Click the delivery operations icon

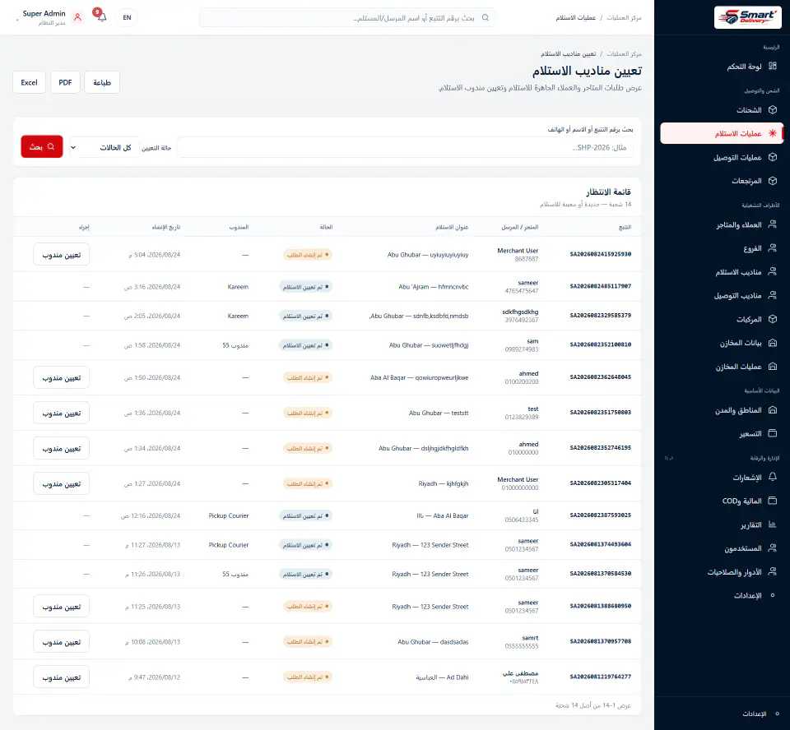pos(773,157)
